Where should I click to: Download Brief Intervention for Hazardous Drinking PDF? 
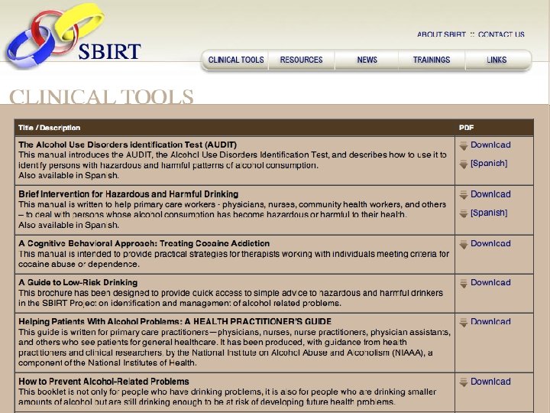[490, 194]
